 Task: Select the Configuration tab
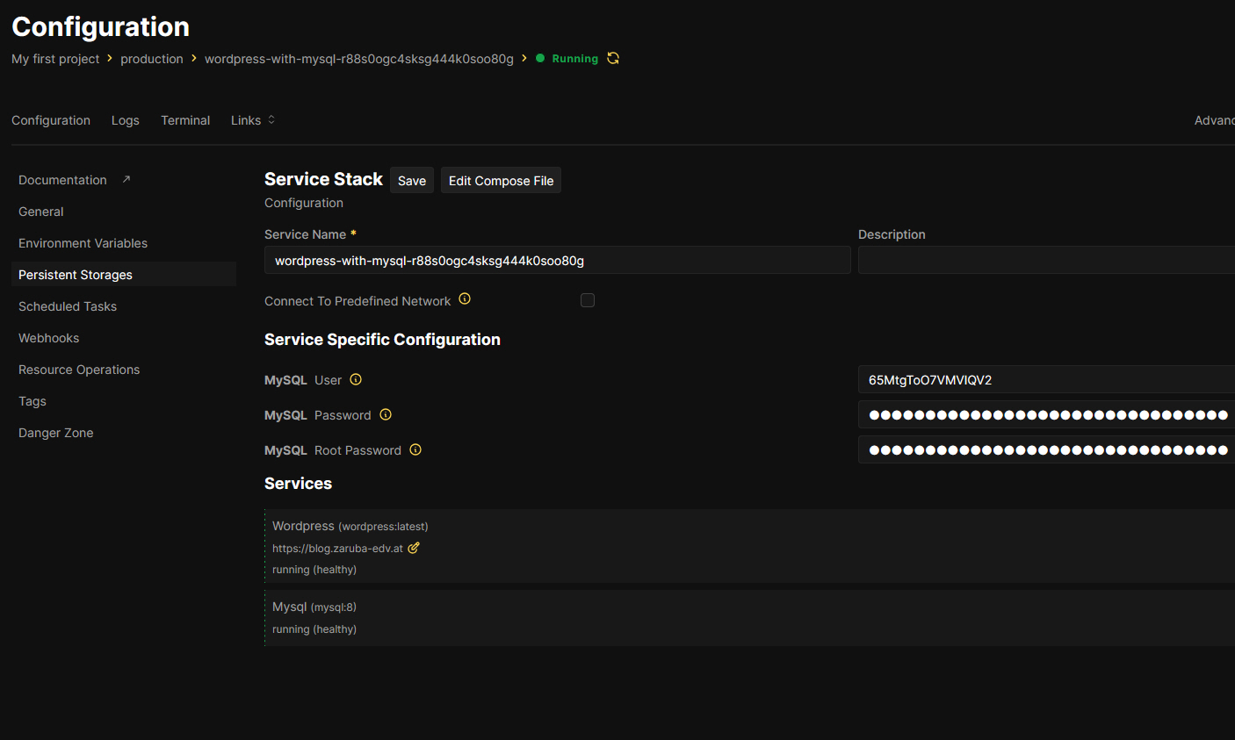[51, 120]
